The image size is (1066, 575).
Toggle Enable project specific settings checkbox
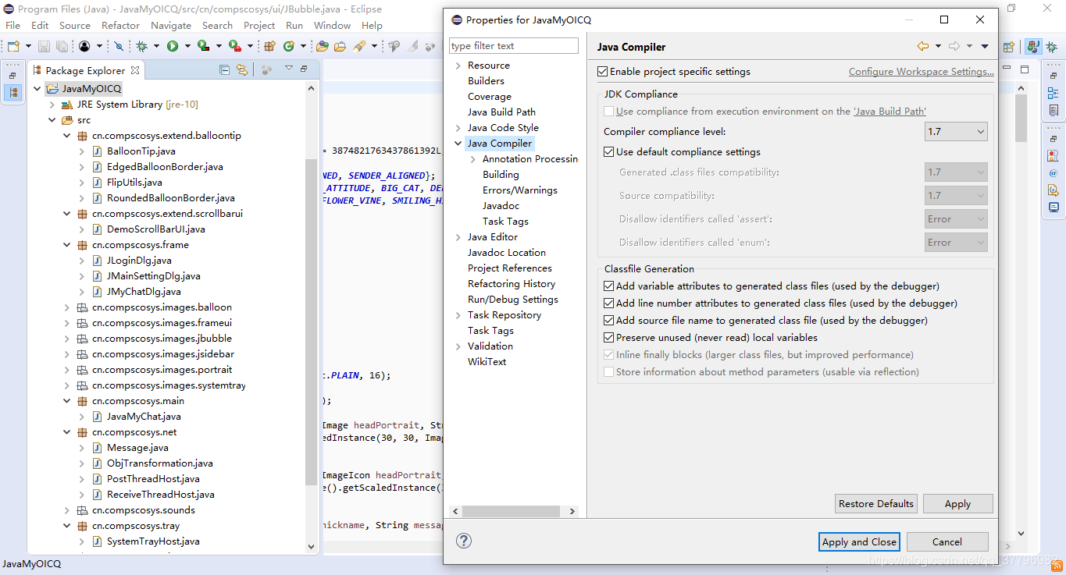tap(602, 72)
